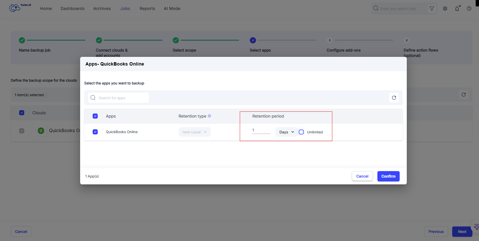Image resolution: width=479 pixels, height=241 pixels.
Task: Click the Configure add-ons step label
Action: (x=343, y=50)
